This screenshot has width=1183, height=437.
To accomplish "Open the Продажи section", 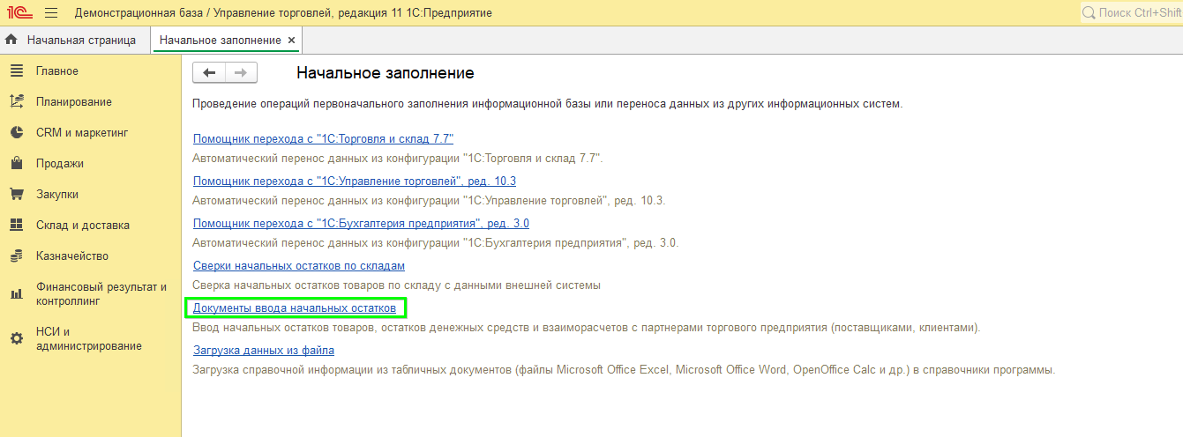I will click(x=60, y=164).
